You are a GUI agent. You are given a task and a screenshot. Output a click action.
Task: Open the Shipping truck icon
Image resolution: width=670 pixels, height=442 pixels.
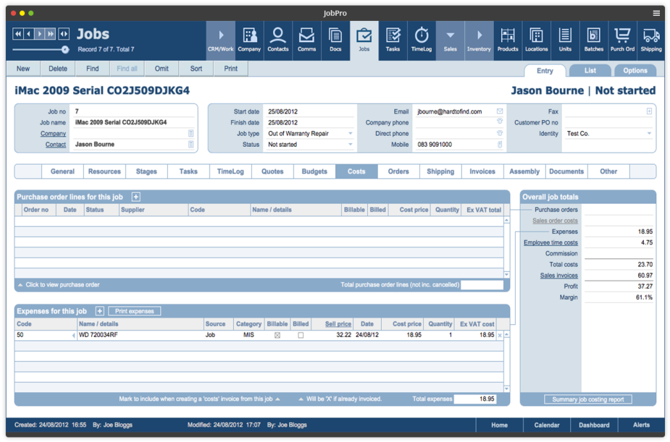point(650,40)
